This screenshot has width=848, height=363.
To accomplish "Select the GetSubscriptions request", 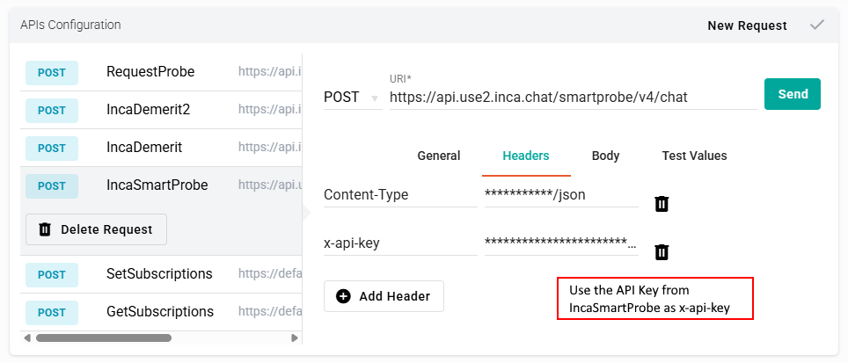I will pos(159,311).
